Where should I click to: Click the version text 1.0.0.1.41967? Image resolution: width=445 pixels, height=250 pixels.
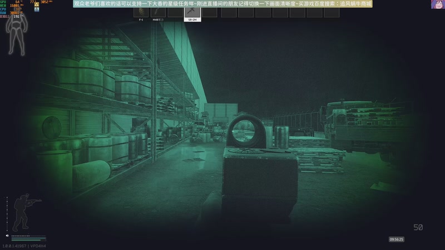tap(14, 246)
